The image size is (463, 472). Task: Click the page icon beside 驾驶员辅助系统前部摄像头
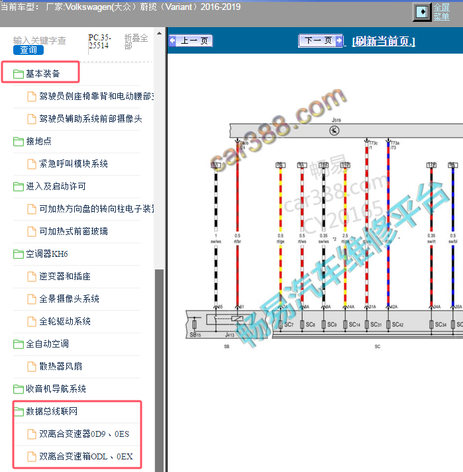[x=32, y=119]
